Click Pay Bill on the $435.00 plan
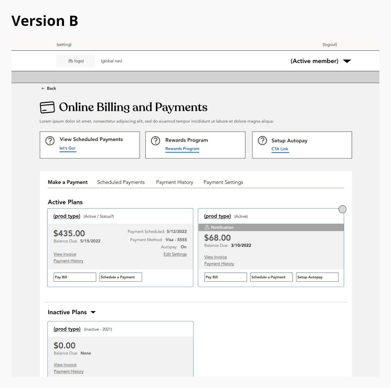The width and height of the screenshot is (391, 388). (75, 277)
